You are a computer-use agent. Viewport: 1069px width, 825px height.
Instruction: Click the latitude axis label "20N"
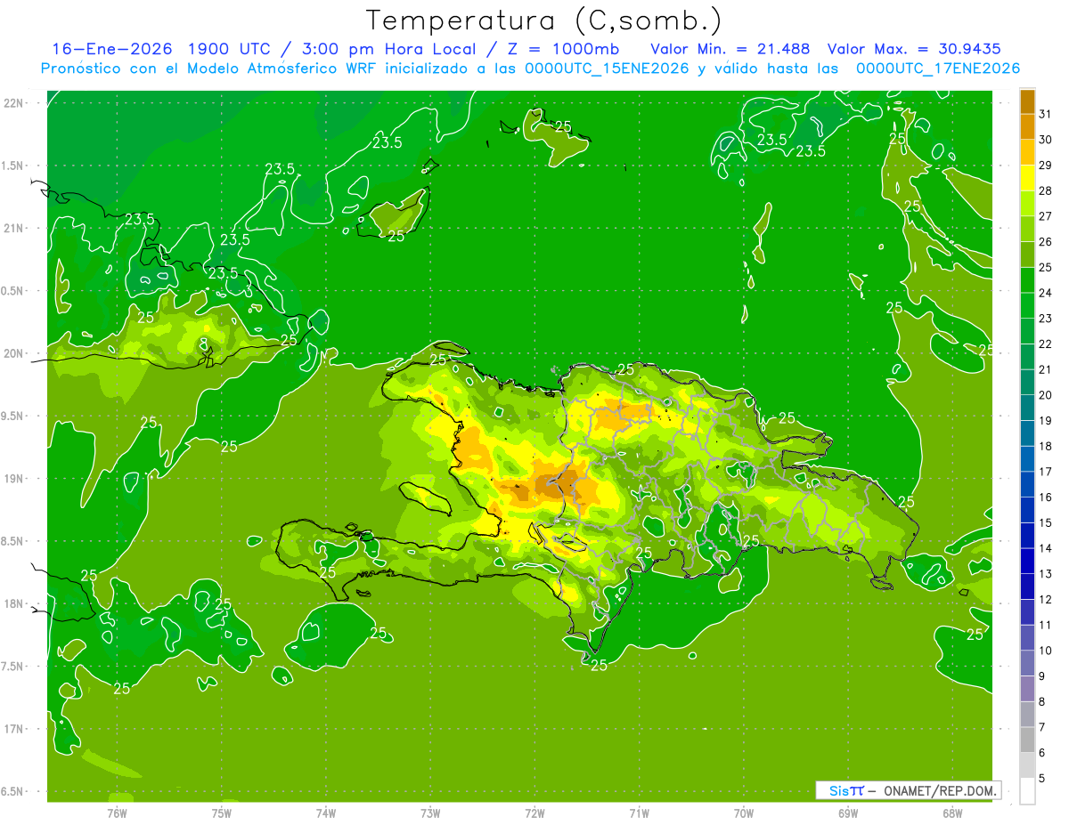(14, 353)
